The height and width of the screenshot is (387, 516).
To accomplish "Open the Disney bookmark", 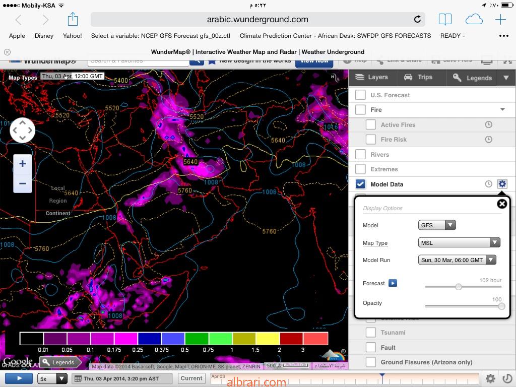I will click(x=44, y=36).
